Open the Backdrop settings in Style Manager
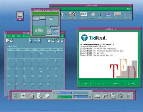 pyautogui.click(x=72, y=15)
